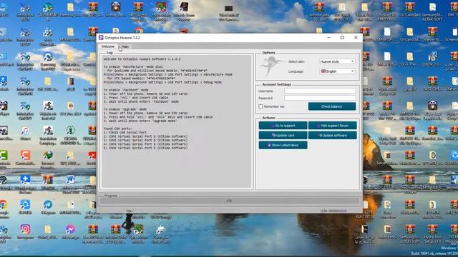Select the unlocktool desktop icon
458x257 pixels.
point(387,230)
